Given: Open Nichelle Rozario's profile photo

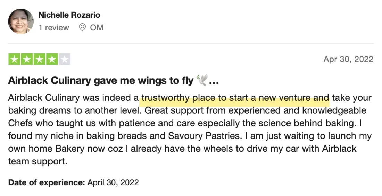Looking at the screenshot, I should click(x=21, y=21).
